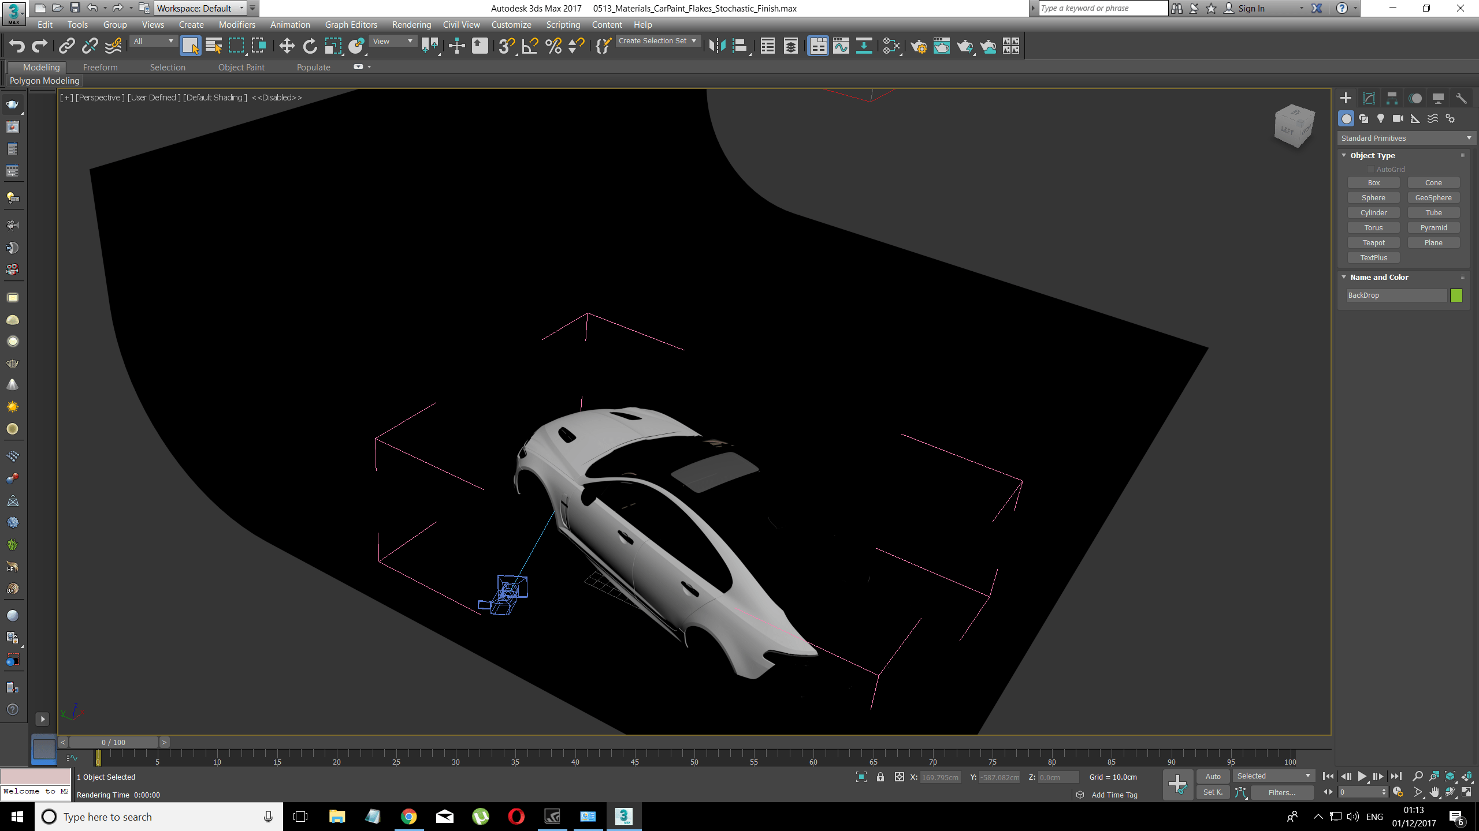The height and width of the screenshot is (831, 1479).
Task: Select the Move tool in main toolbar
Action: 287,46
